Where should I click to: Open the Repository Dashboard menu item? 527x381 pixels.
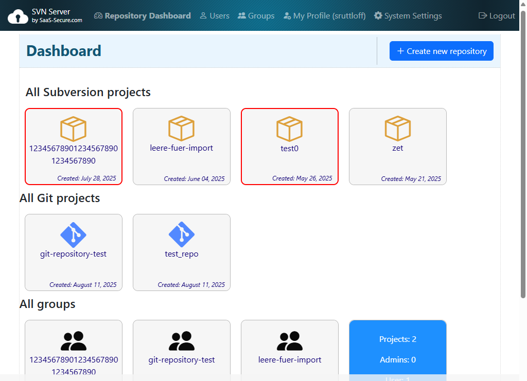(x=142, y=15)
